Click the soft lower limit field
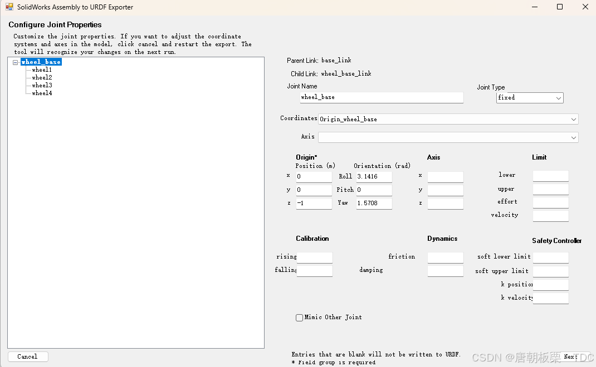596x367 pixels. (550, 257)
